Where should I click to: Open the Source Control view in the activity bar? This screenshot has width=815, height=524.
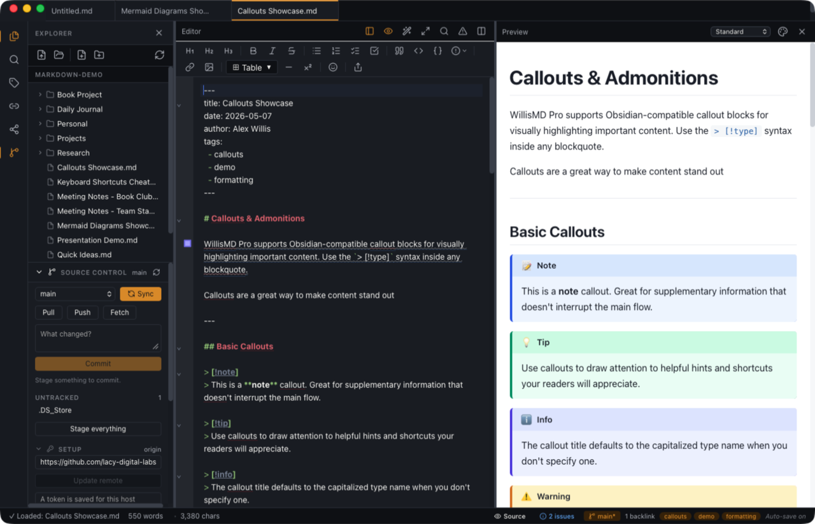14,152
